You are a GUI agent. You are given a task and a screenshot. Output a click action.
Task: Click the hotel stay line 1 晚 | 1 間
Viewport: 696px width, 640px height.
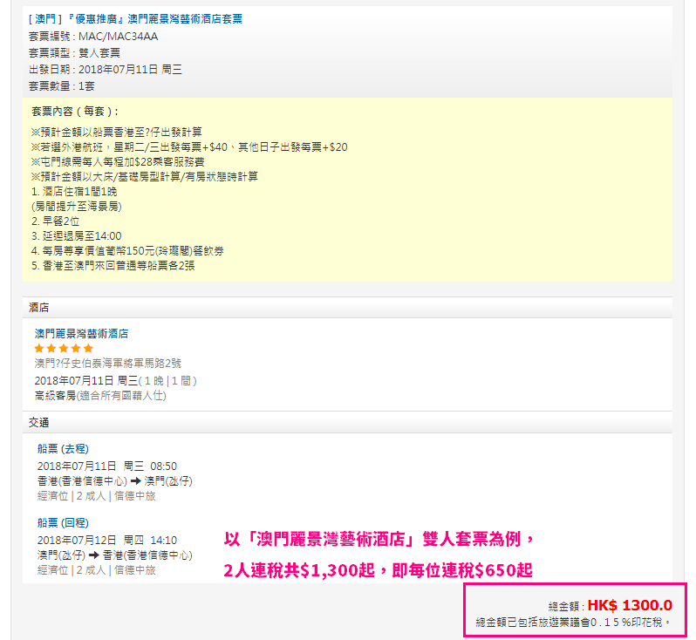click(x=115, y=381)
